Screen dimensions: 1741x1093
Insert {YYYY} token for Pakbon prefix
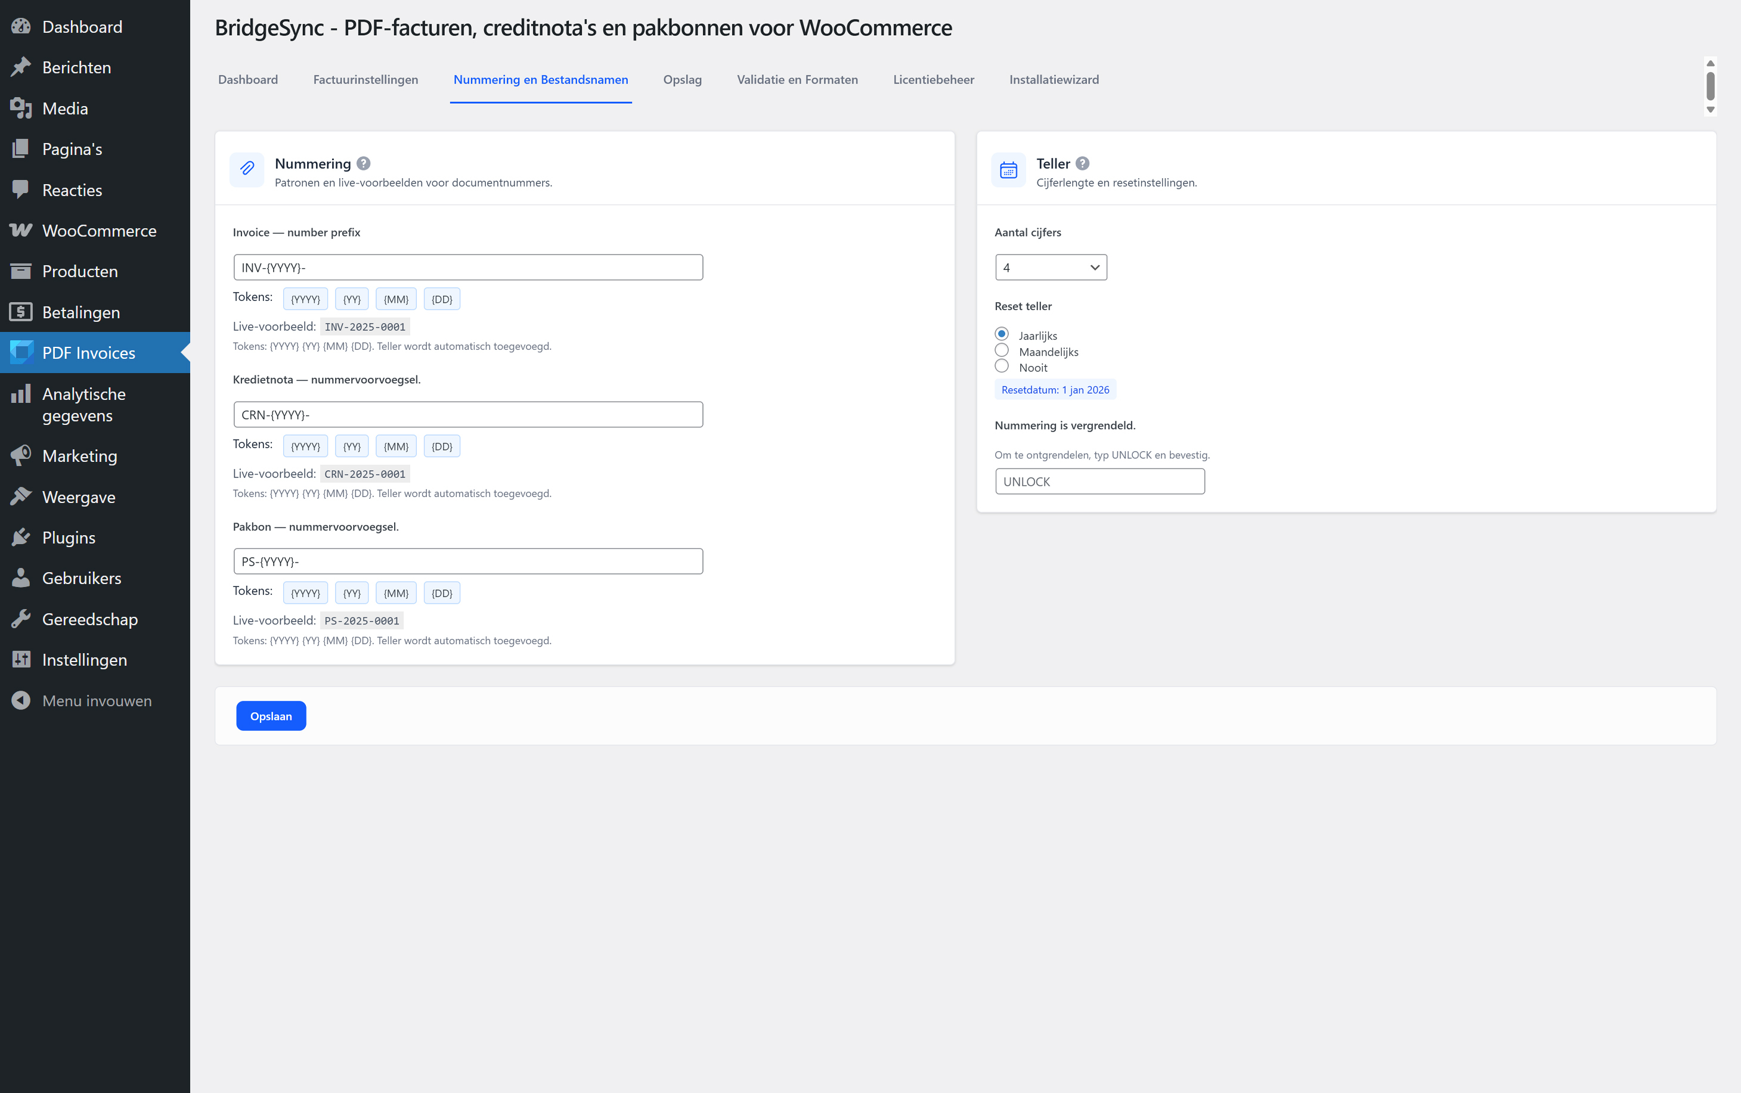pos(305,594)
